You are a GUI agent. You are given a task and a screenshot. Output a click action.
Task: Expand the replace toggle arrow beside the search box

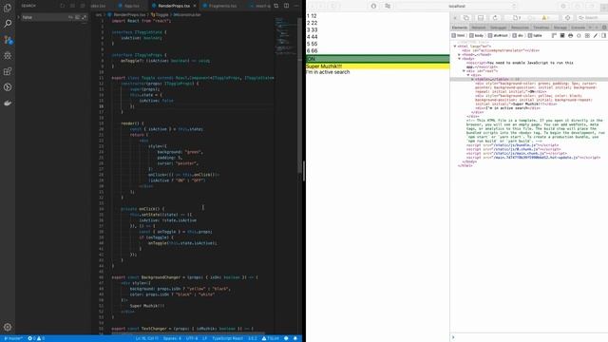(18, 17)
